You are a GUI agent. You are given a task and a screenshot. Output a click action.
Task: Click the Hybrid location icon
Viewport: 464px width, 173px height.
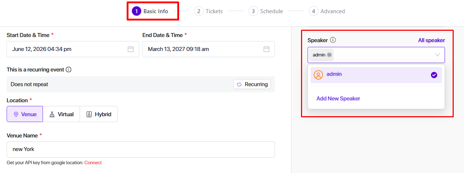coord(89,114)
